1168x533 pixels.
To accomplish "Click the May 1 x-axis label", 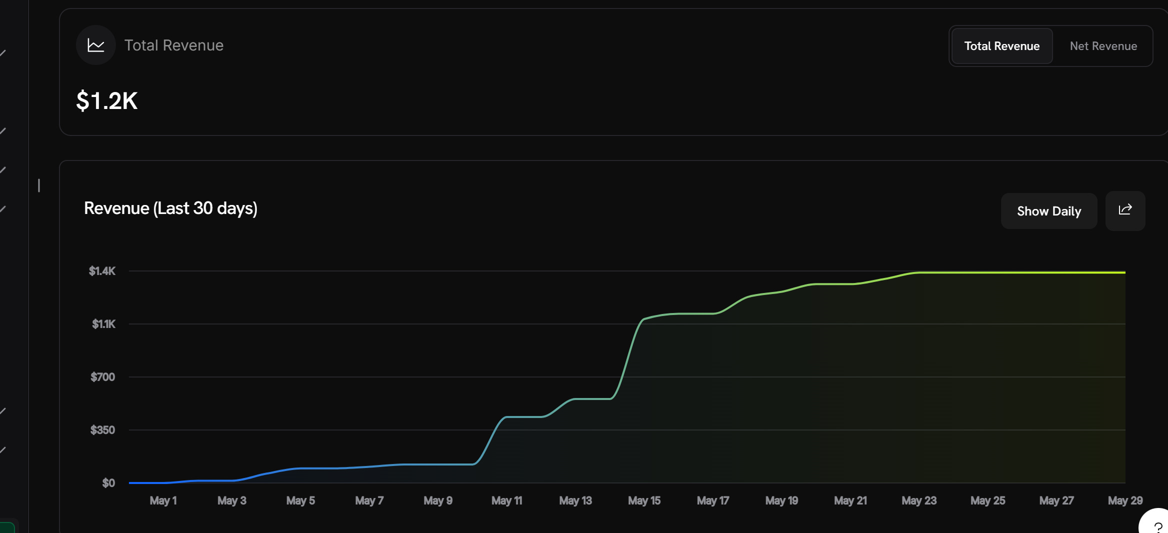I will (163, 500).
